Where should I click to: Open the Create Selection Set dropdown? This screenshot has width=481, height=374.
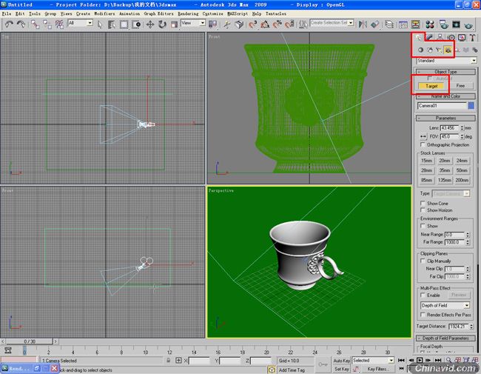click(332, 23)
